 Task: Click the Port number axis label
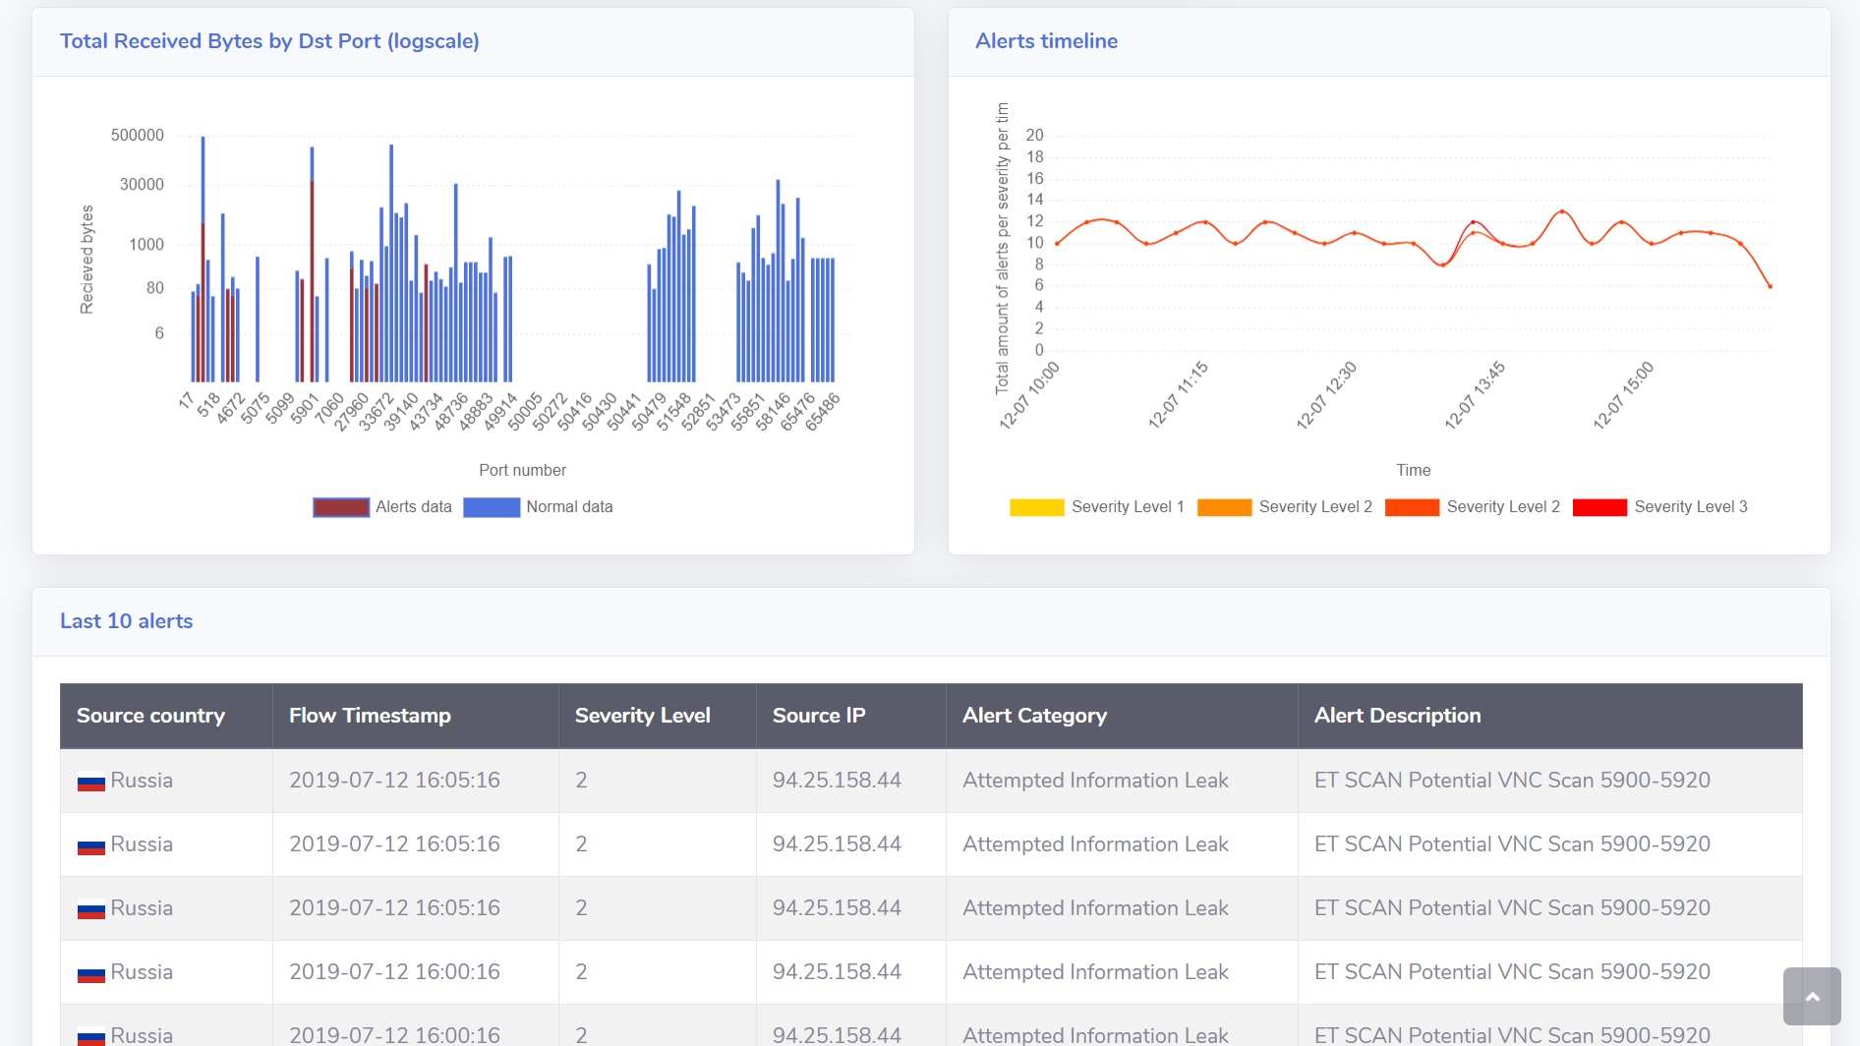[522, 470]
